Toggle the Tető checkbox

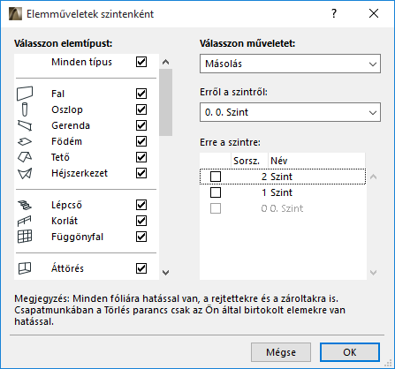tap(141, 157)
